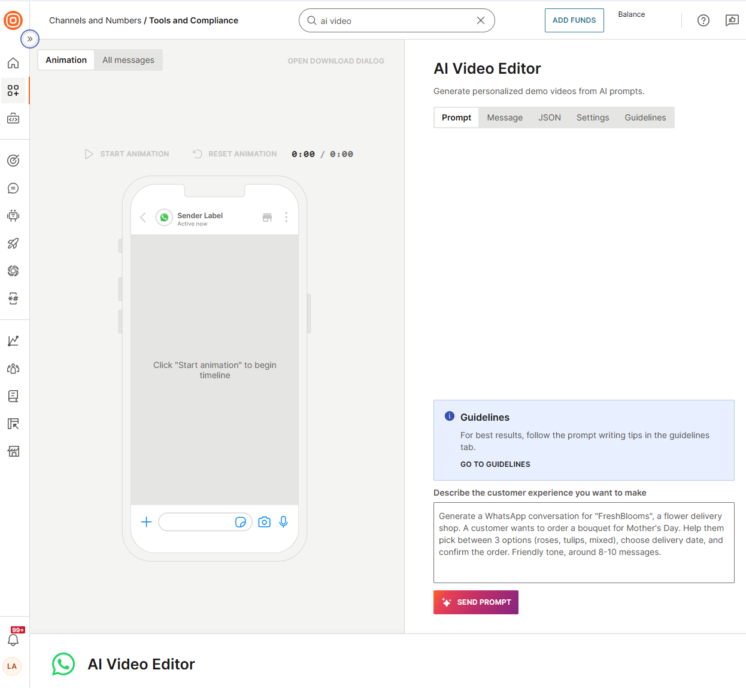Open the help question-mark icon in the header
Viewport: 746px width, 688px height.
click(703, 20)
